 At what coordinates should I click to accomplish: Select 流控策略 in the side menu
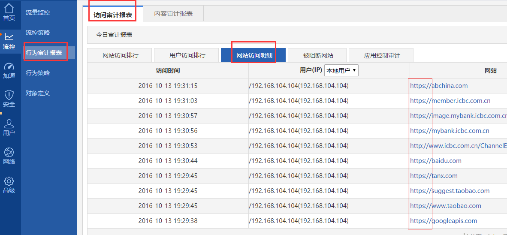pyautogui.click(x=38, y=33)
